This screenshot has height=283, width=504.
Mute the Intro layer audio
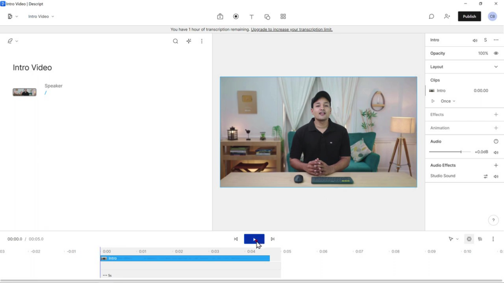pyautogui.click(x=475, y=40)
